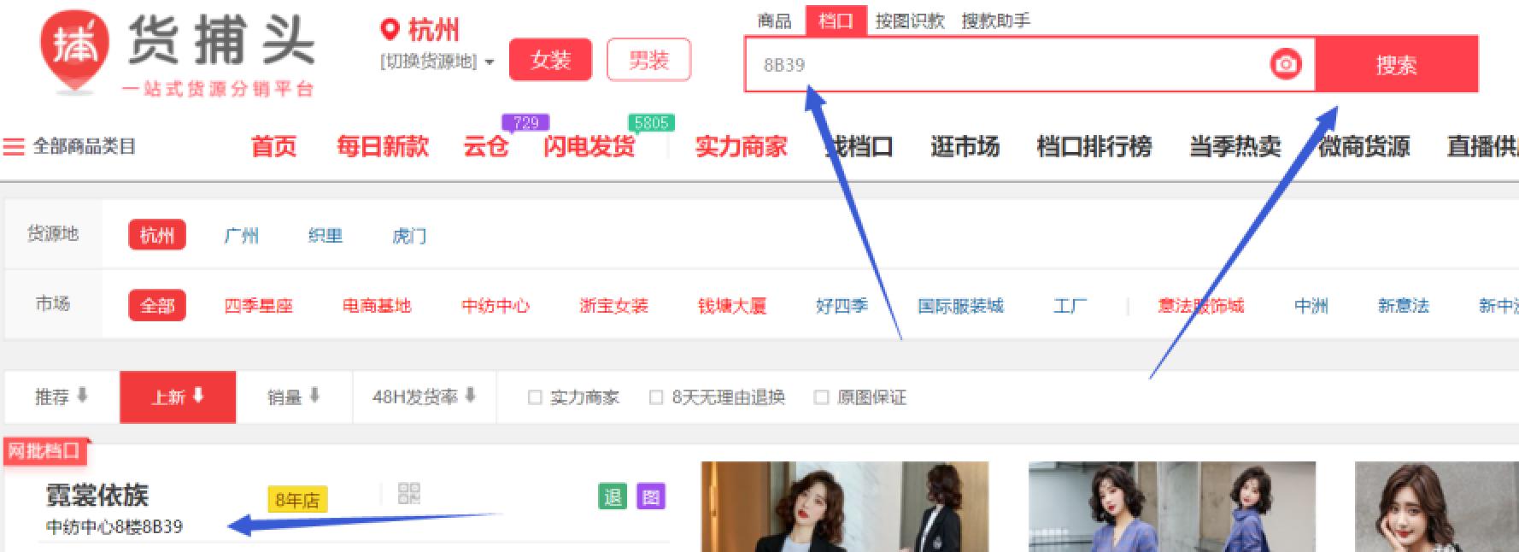Switch to the 商品 search tab
The image size is (1519, 552).
point(774,21)
